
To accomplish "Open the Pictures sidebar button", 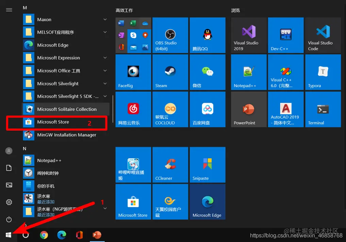I will [9, 185].
